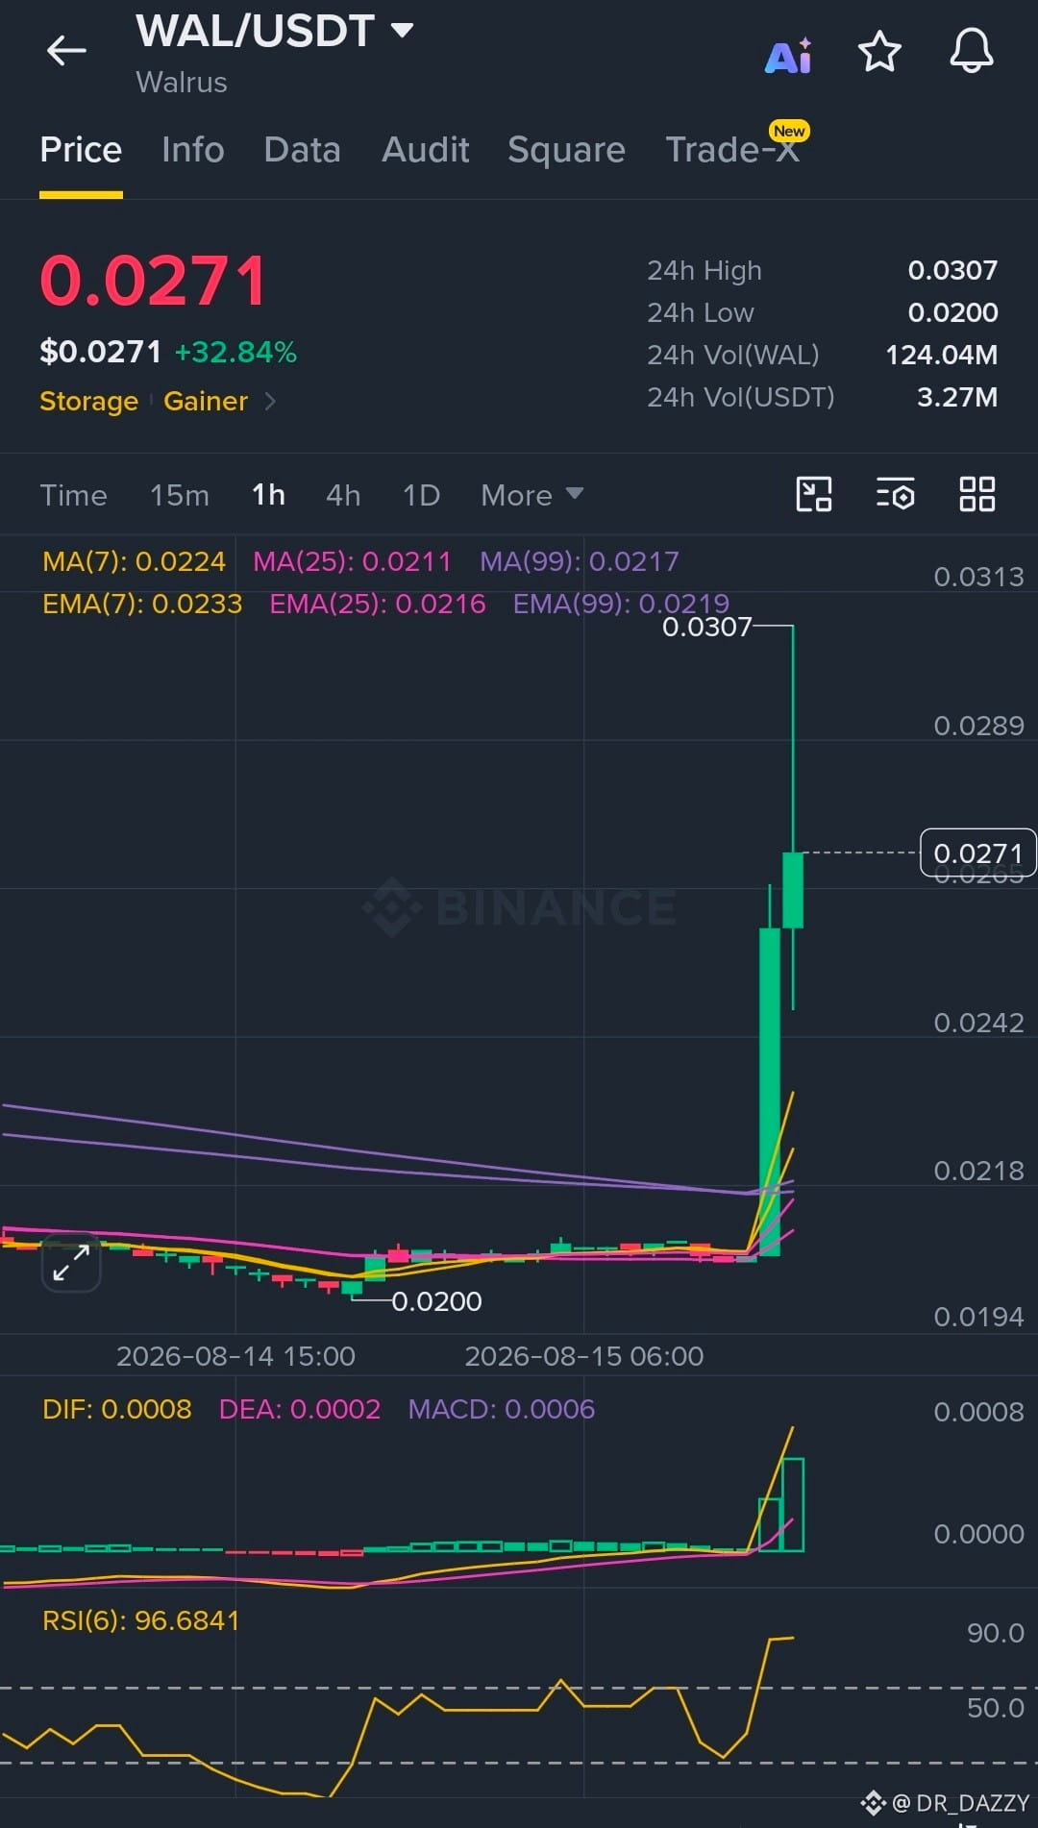Tap the MA(99): 0.0217 indicator label
The width and height of the screenshot is (1038, 1828).
click(x=580, y=561)
